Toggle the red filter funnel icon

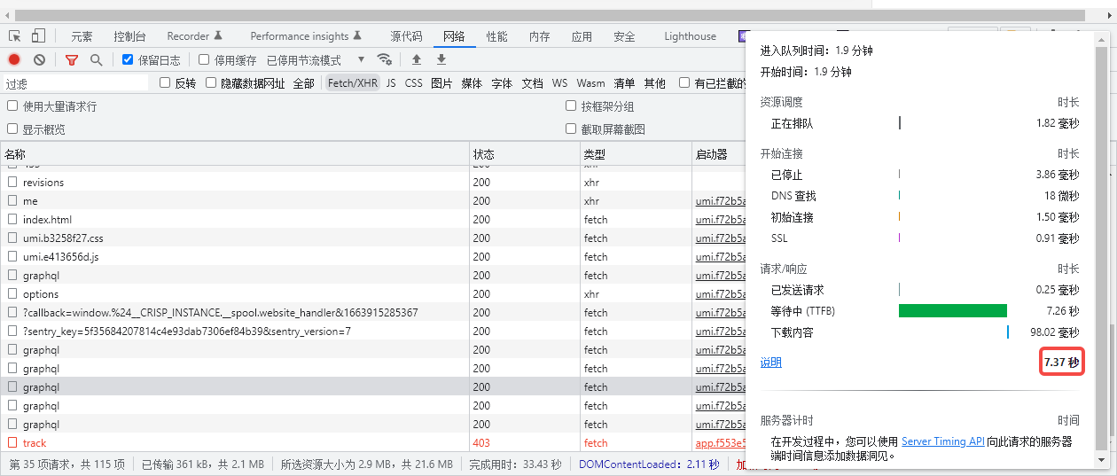72,60
